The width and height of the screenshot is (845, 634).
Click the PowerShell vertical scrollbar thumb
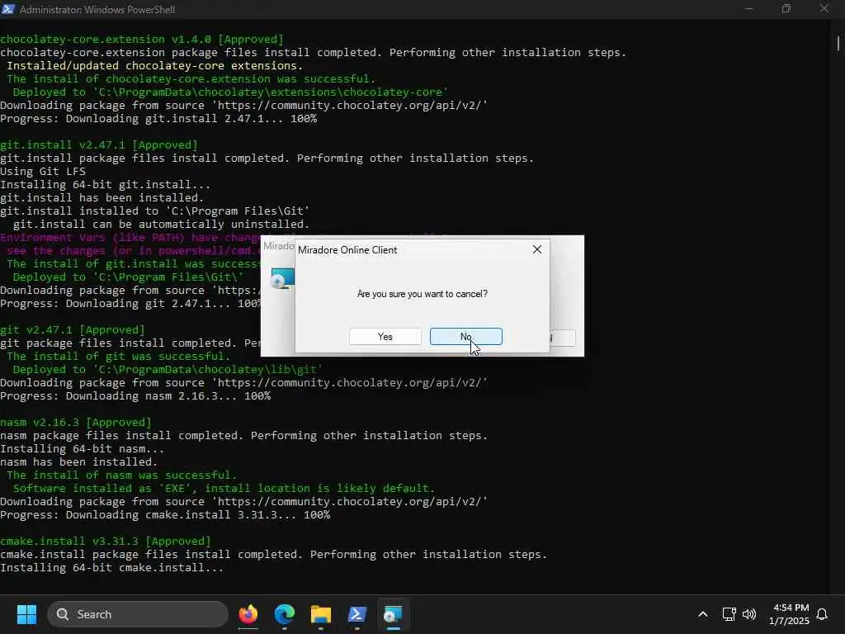pos(838,43)
